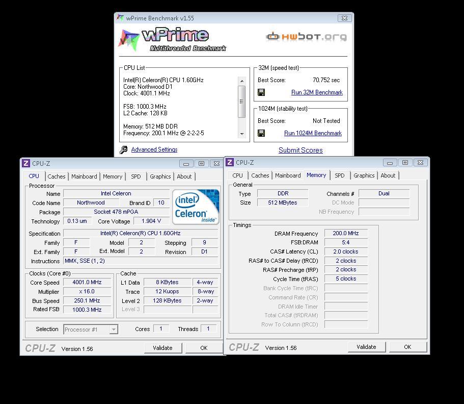
Task: Click the Level 2 128 KBytes cache field
Action: tap(167, 300)
